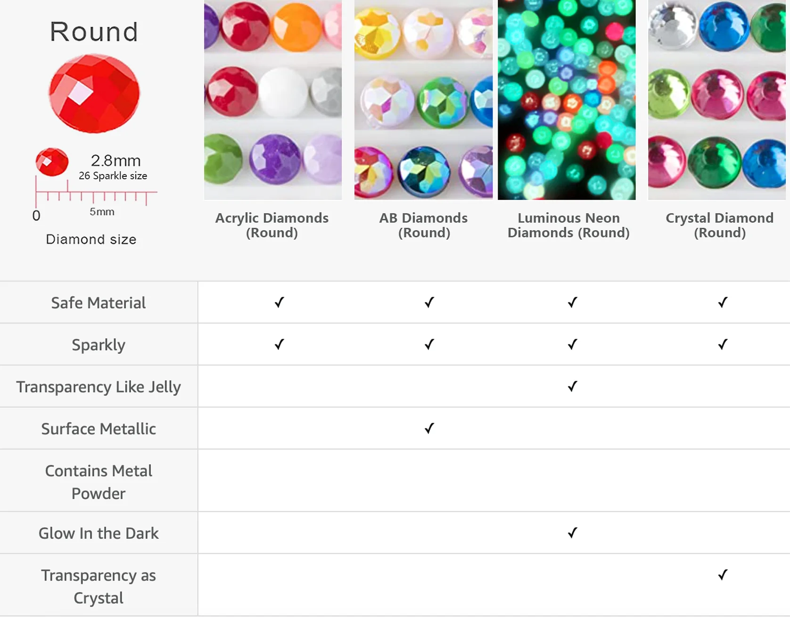Open the Luminous Neon Diamonds image
Image resolution: width=790 pixels, height=617 pixels.
567,100
